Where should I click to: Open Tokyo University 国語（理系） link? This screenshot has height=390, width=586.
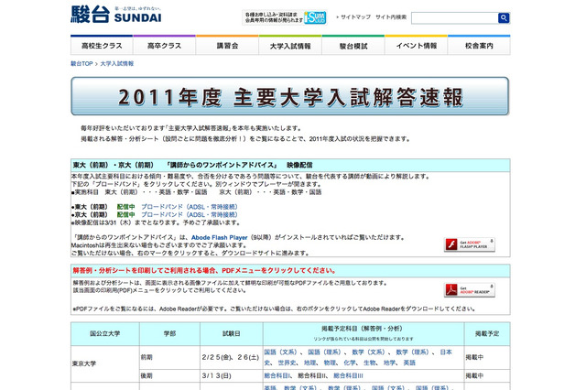(x=324, y=352)
